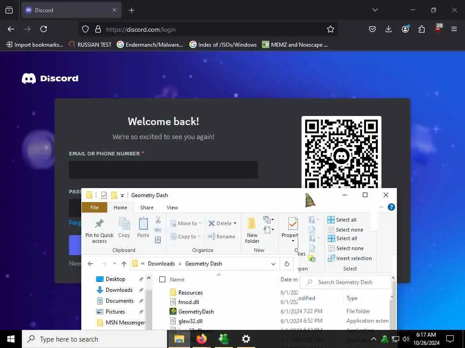
Task: Click Invert selection in ribbon
Action: pyautogui.click(x=350, y=258)
